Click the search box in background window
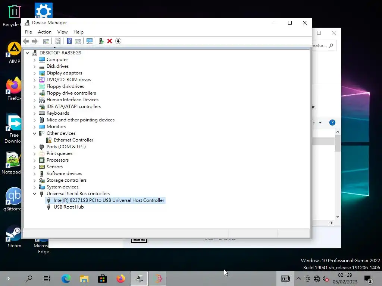The width and height of the screenshot is (382, 286). (x=324, y=45)
